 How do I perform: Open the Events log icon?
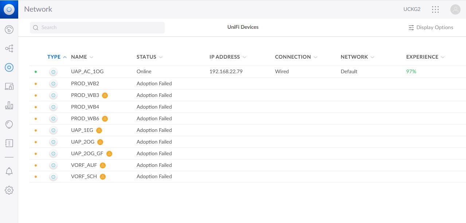point(9,143)
